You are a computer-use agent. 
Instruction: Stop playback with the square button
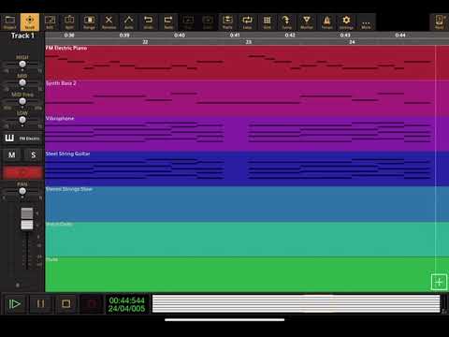tap(65, 303)
